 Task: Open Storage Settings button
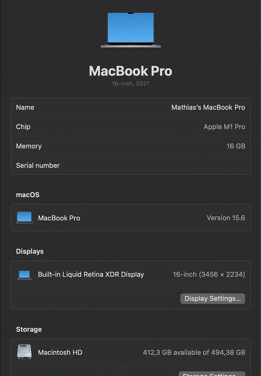[212, 374]
